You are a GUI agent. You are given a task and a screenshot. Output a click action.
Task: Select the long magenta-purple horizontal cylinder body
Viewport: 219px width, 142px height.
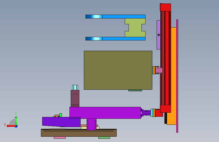point(105,113)
